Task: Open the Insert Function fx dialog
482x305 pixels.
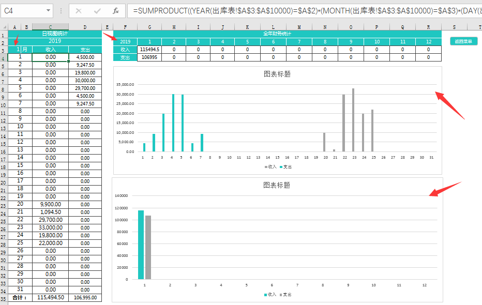Action: (x=115, y=11)
